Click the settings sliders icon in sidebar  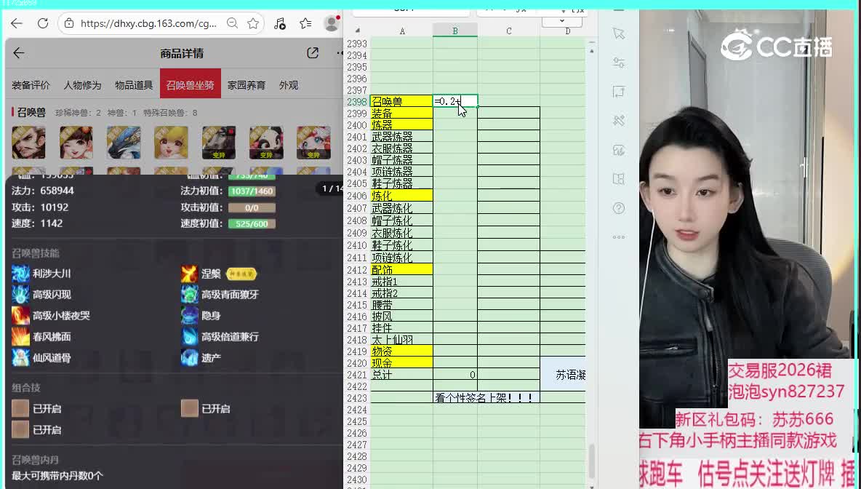(619, 63)
